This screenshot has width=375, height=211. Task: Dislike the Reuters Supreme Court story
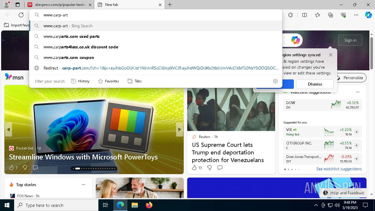point(209,168)
